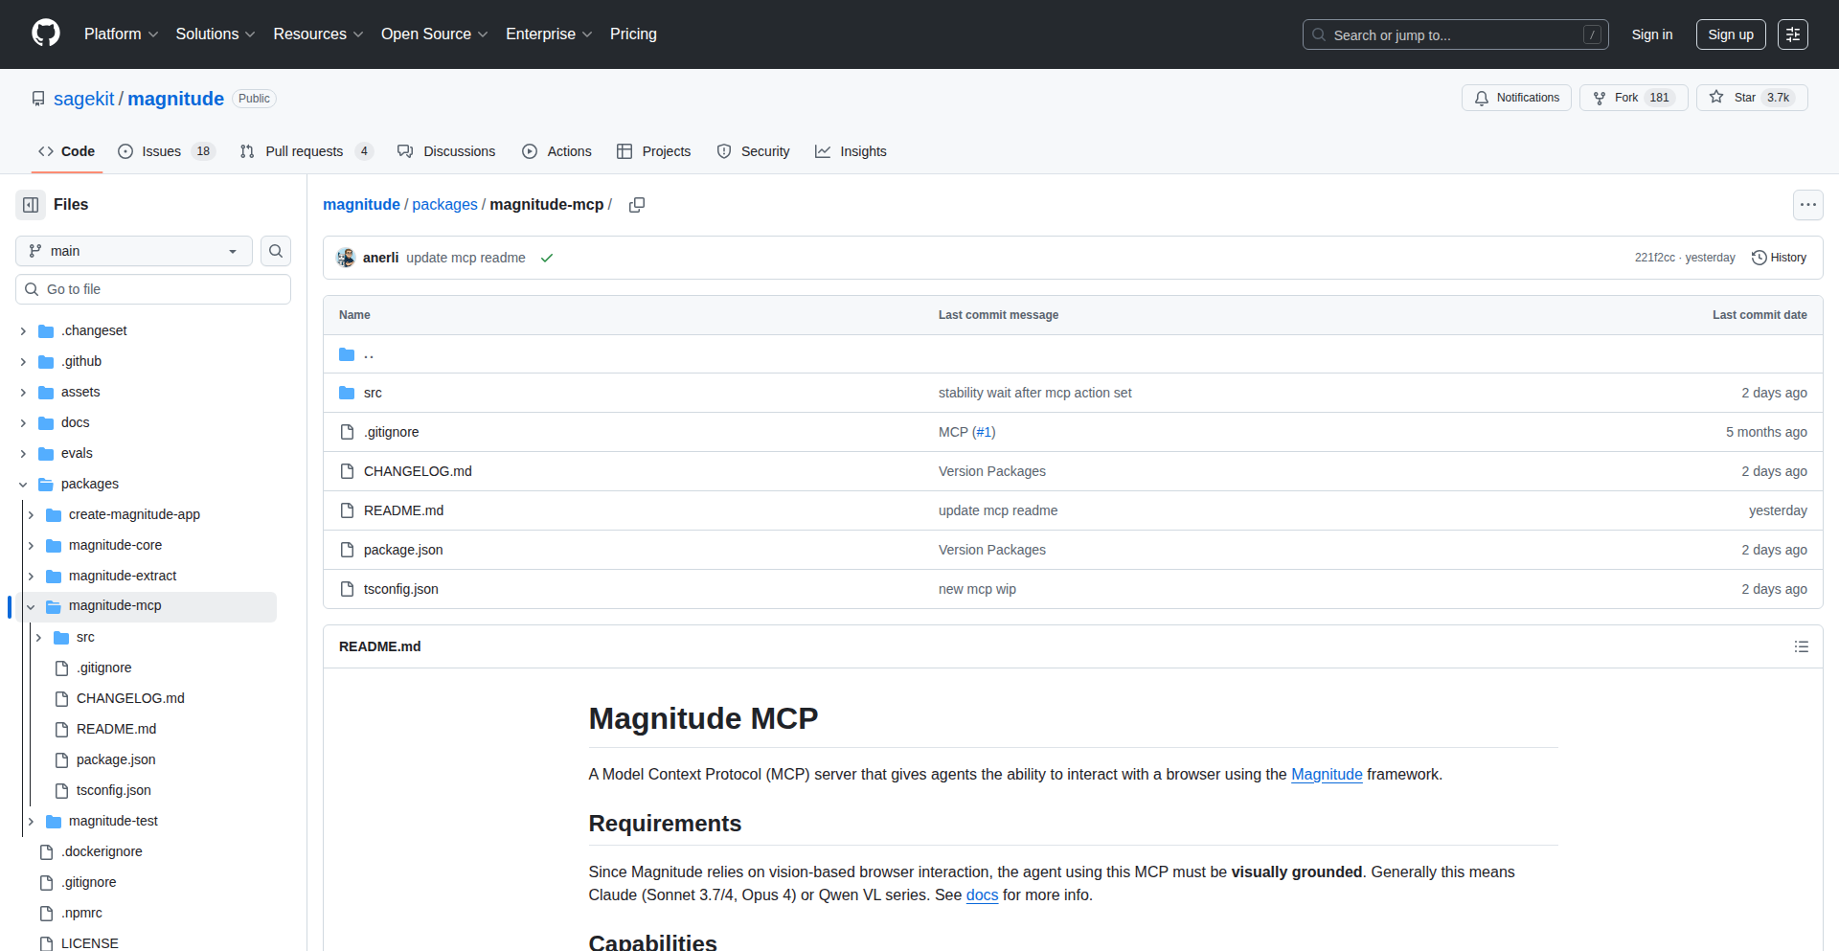Image resolution: width=1839 pixels, height=951 pixels.
Task: Select .npmrc in the sidebar tree
Action: click(81, 914)
